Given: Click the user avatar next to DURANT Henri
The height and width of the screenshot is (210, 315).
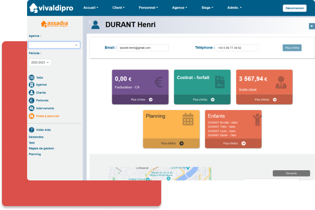Looking at the screenshot, I should (95, 25).
